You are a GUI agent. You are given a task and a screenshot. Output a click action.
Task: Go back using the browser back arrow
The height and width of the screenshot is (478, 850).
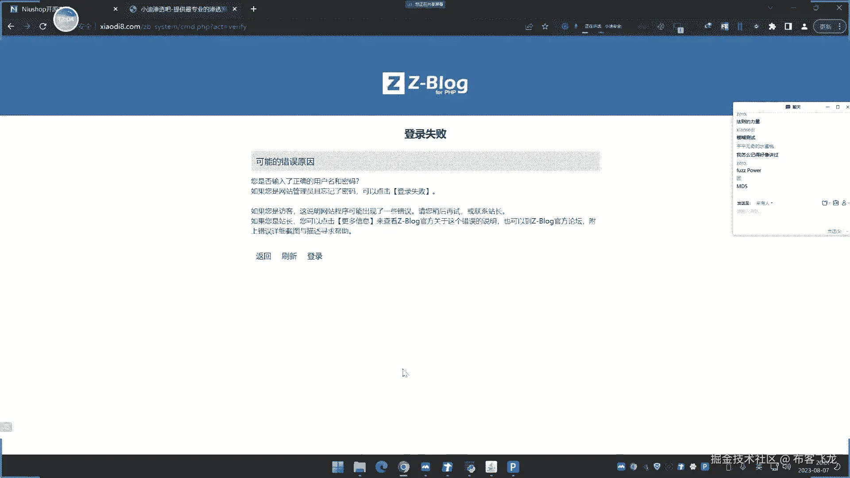click(11, 27)
